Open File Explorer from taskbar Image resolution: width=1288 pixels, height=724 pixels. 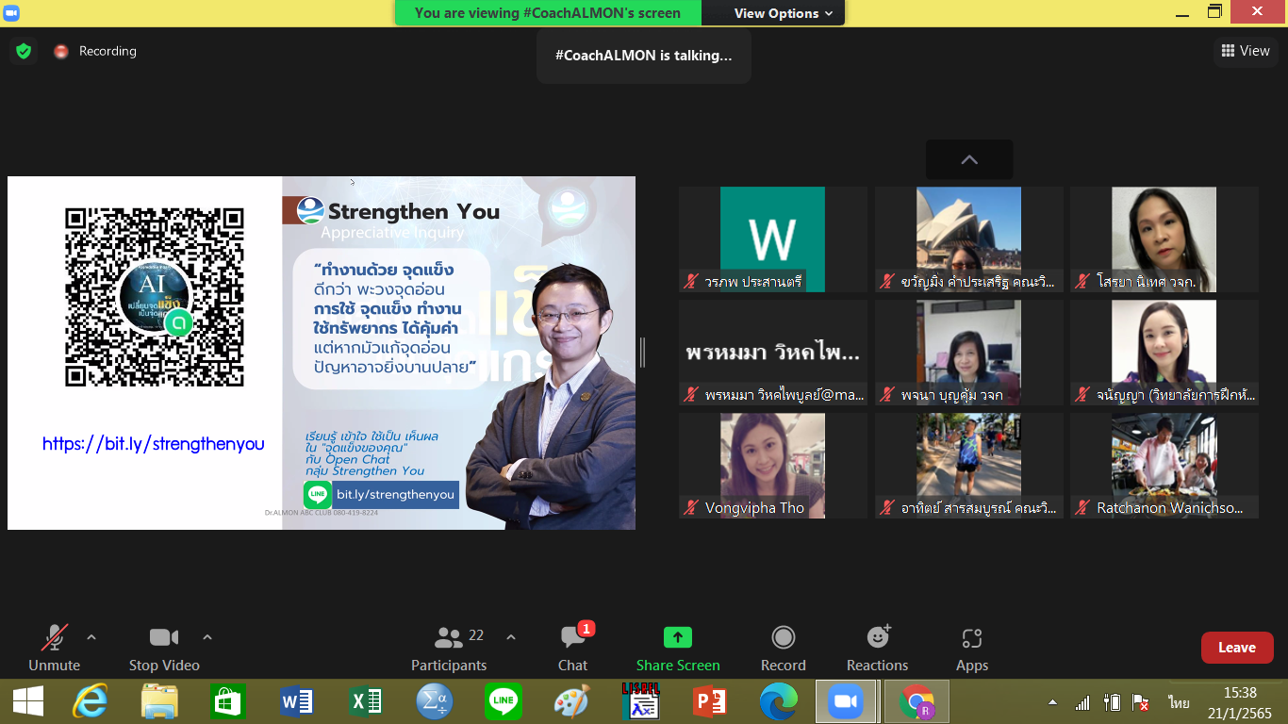tap(159, 701)
